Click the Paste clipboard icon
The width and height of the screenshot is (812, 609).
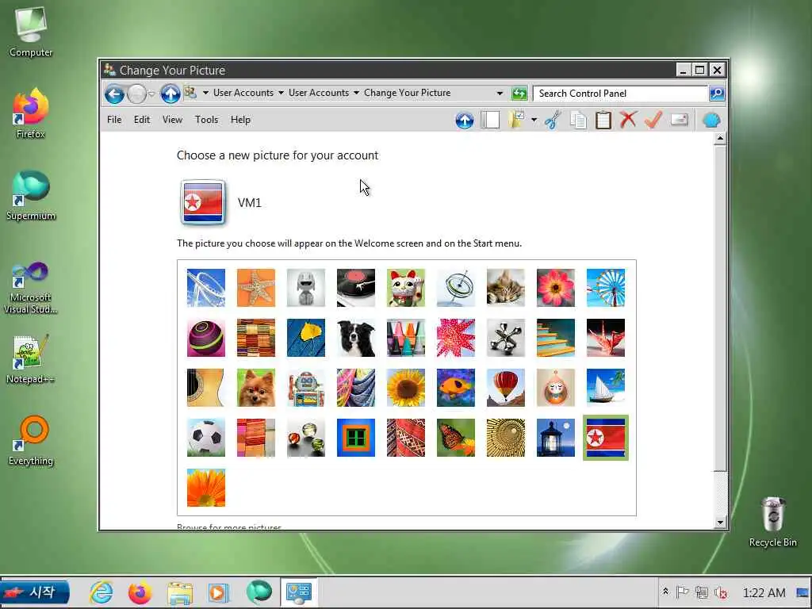603,121
